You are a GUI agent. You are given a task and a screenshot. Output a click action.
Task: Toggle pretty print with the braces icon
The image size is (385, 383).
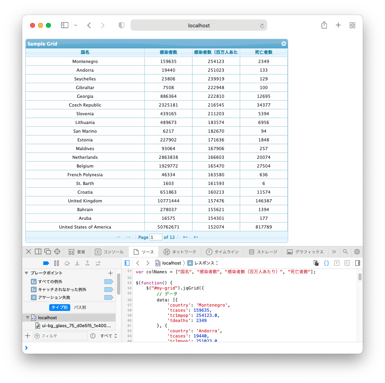click(326, 263)
